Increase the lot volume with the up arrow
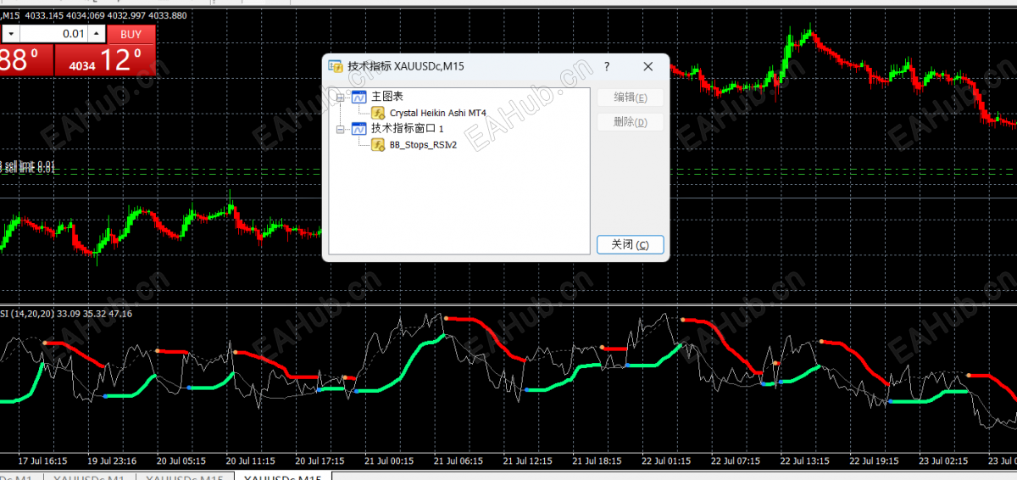This screenshot has width=1017, height=480. 97,34
